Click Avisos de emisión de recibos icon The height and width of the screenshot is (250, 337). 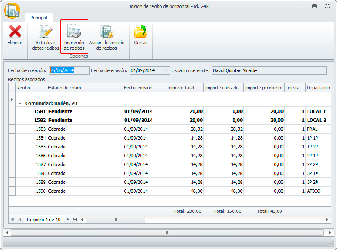point(107,32)
